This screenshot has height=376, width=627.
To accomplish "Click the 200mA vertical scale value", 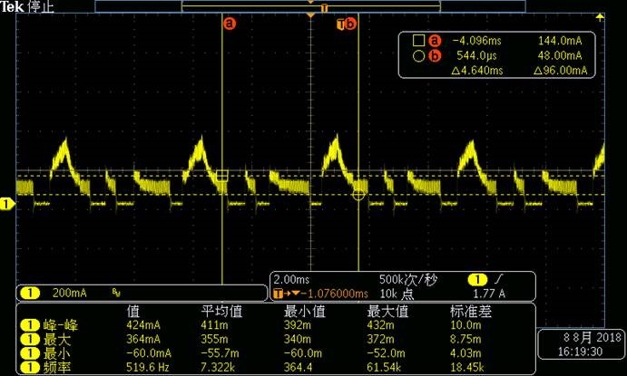I will [x=69, y=293].
